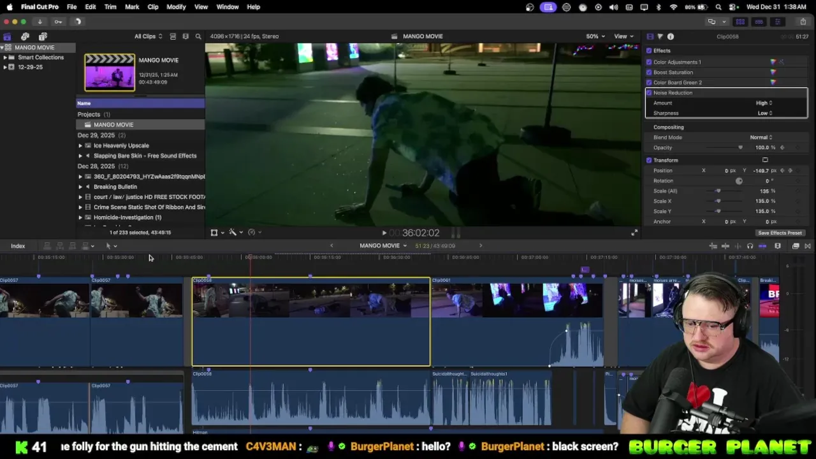Open the Color inspector triangle icon
The image size is (816, 459).
pos(660,36)
